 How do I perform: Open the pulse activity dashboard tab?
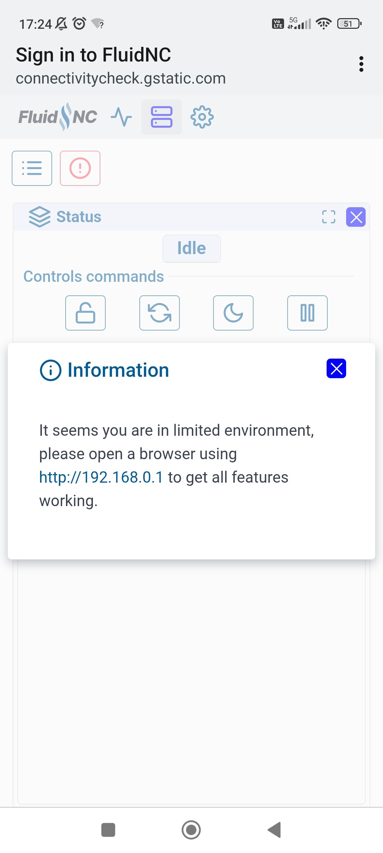121,117
